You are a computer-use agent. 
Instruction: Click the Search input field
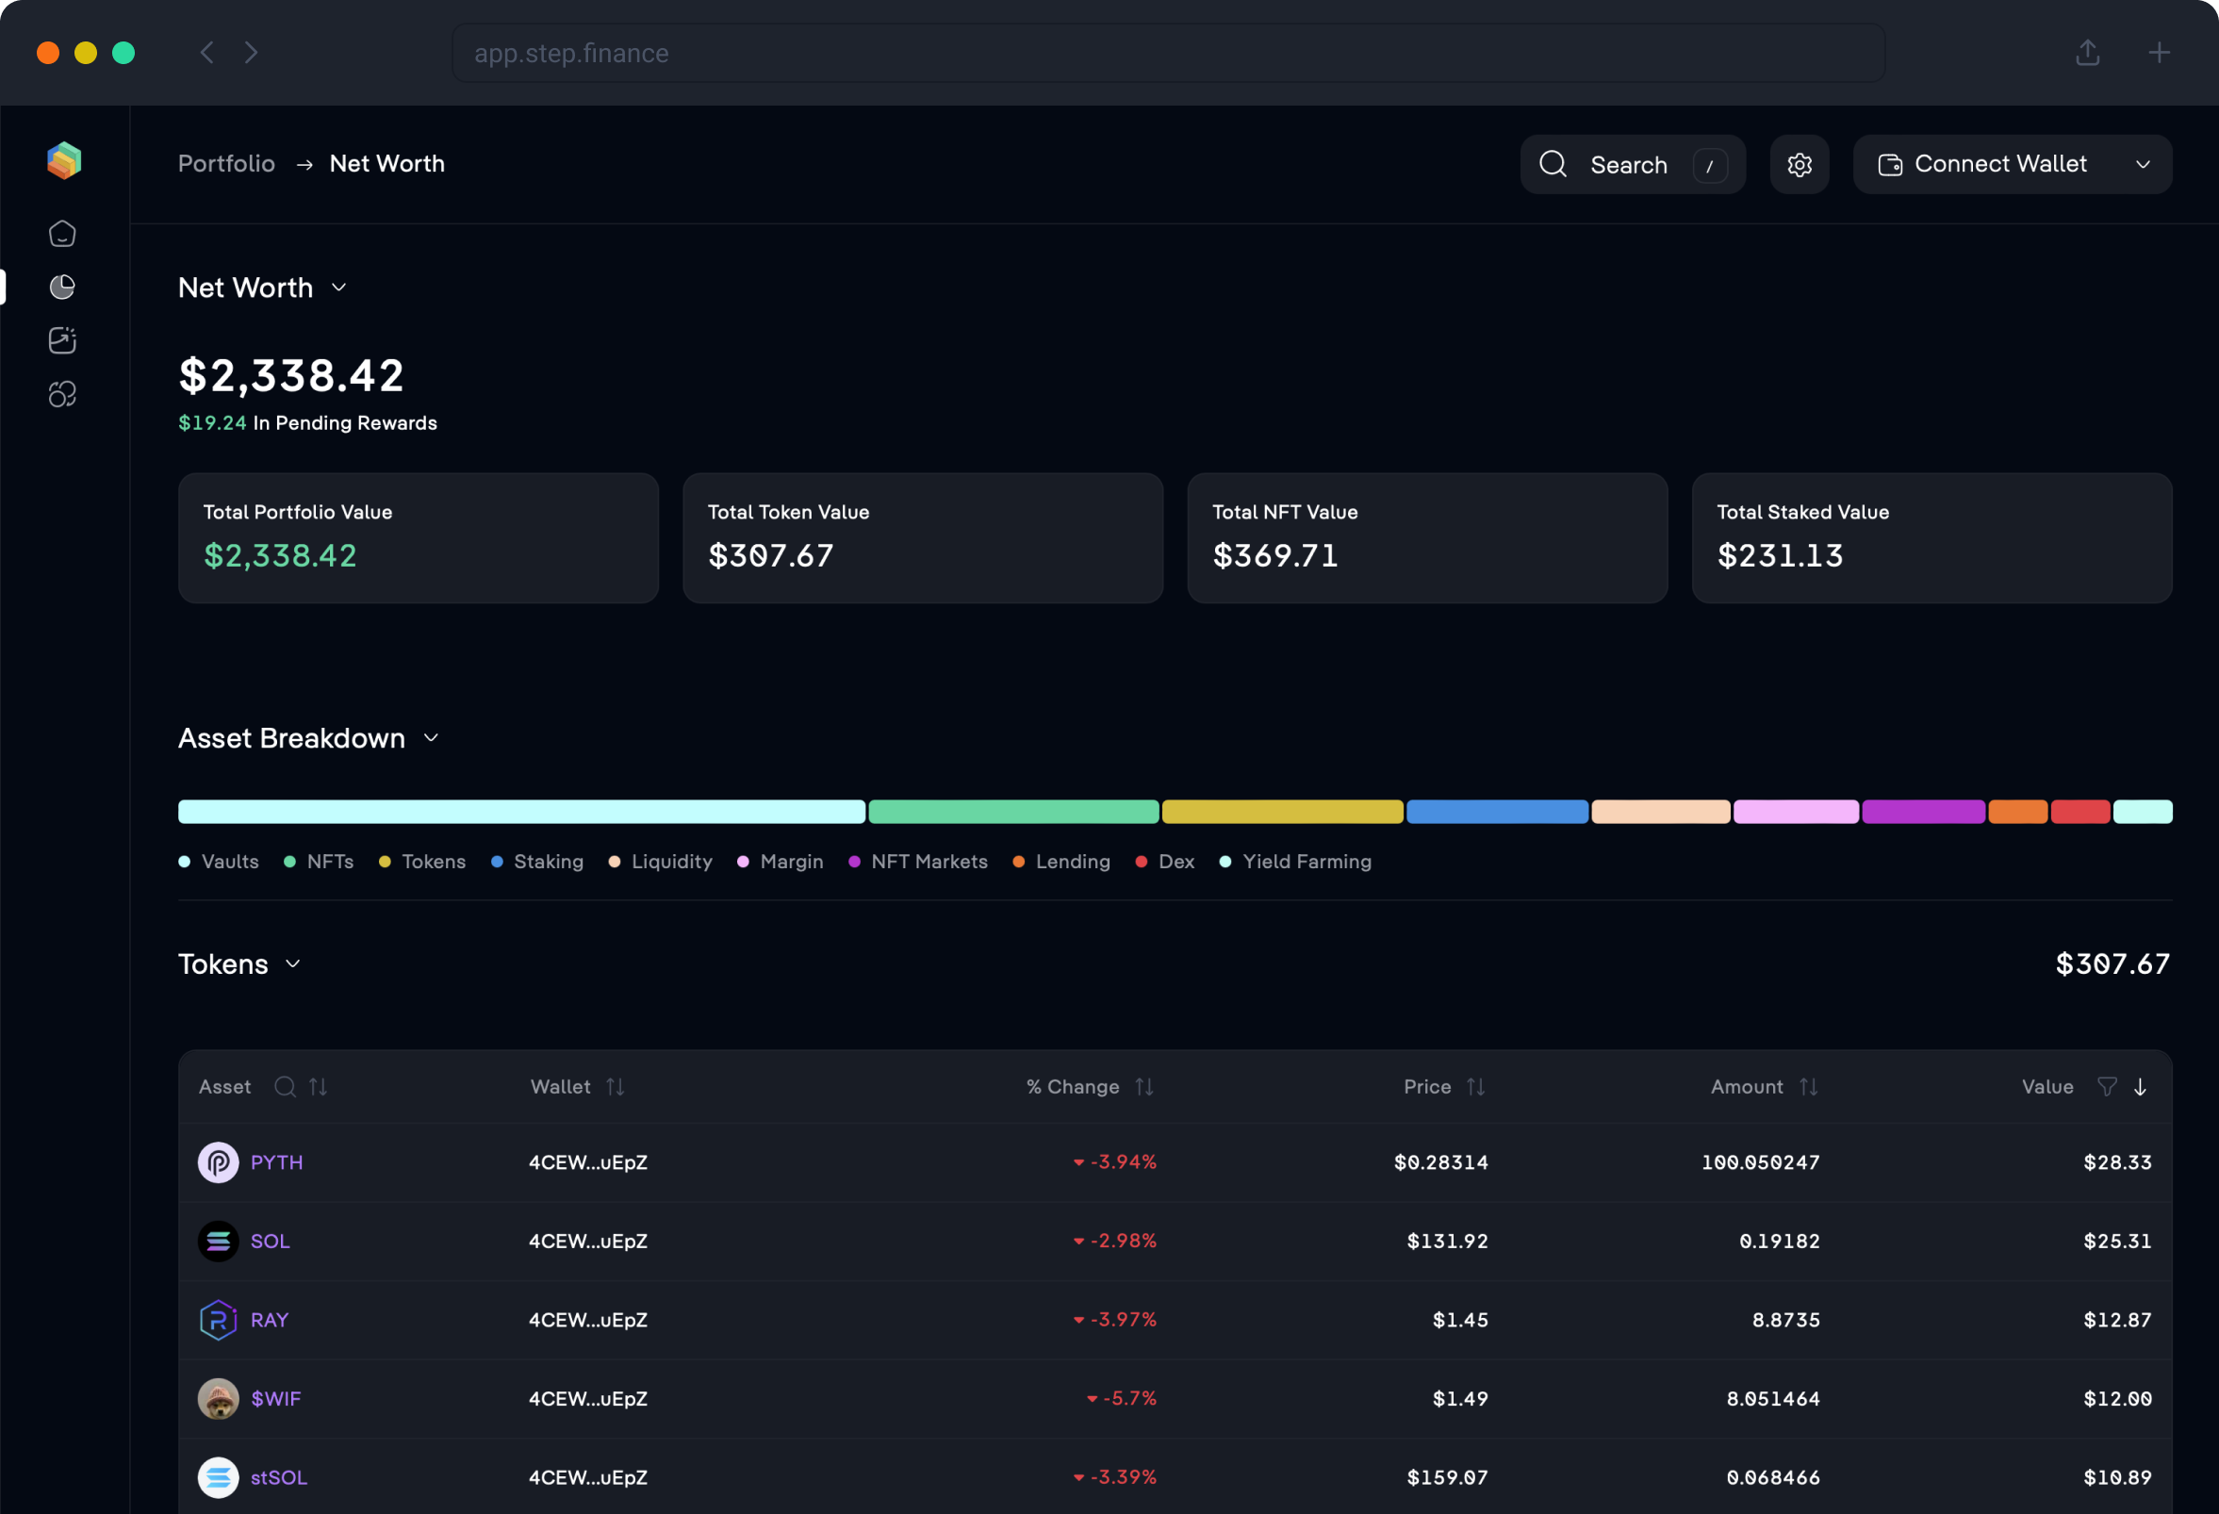point(1632,165)
